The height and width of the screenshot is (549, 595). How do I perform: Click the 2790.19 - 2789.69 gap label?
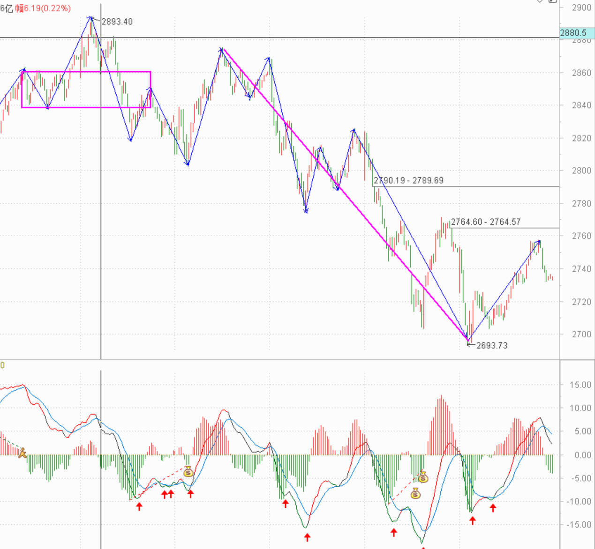point(408,180)
